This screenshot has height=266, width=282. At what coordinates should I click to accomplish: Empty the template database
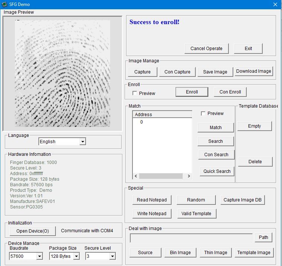coord(254,126)
